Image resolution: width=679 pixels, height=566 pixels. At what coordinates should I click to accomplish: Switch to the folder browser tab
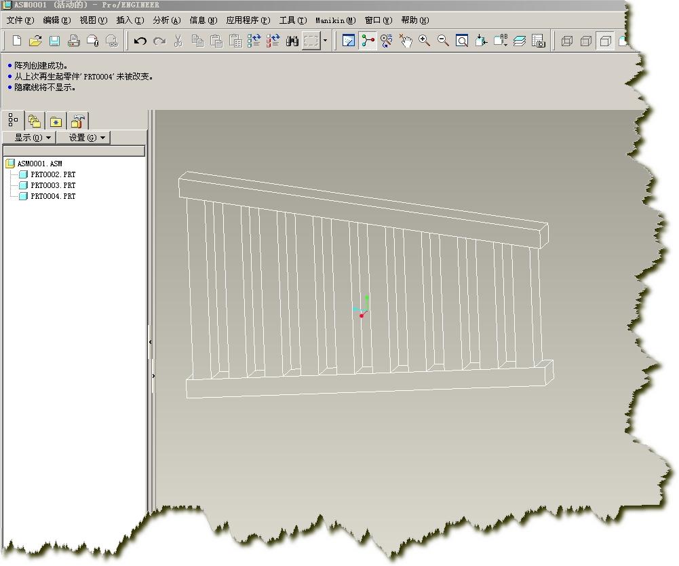[x=34, y=121]
